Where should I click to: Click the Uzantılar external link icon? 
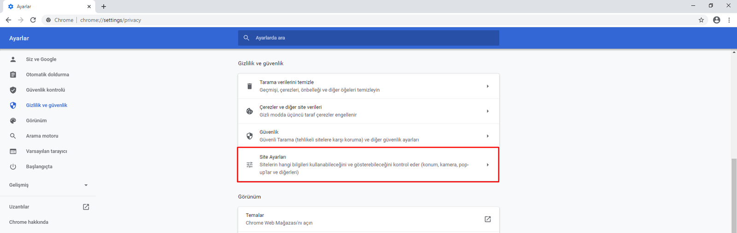[86, 207]
